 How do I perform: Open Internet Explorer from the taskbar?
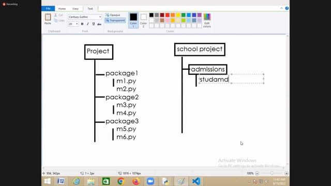click(76, 181)
